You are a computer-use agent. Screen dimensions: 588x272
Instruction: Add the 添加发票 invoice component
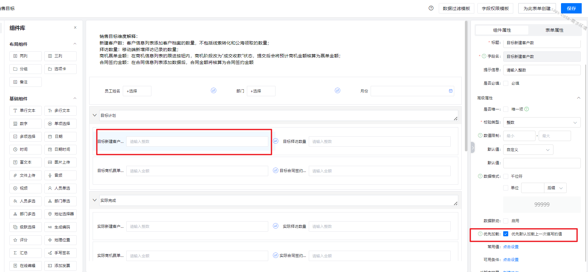click(60, 266)
